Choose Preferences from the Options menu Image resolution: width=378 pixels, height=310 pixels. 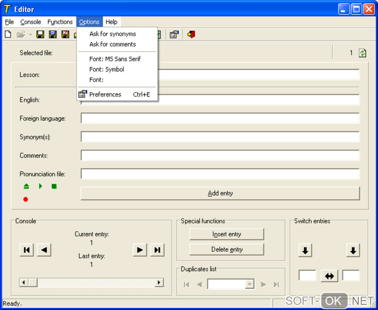click(x=105, y=94)
